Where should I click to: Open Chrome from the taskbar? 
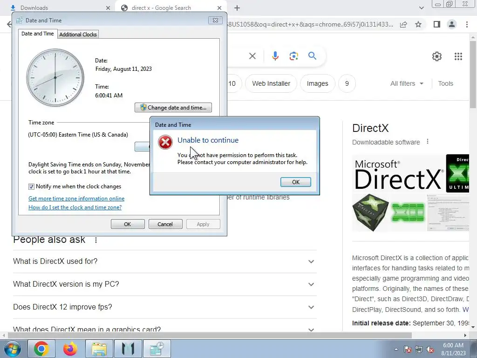tap(41, 349)
